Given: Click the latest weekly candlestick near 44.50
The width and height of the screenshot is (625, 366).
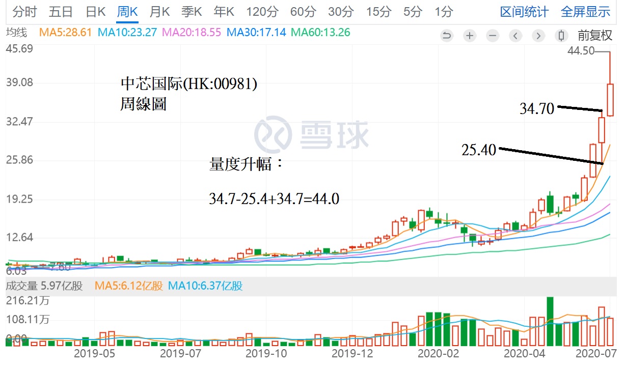Looking at the screenshot, I should tap(610, 100).
